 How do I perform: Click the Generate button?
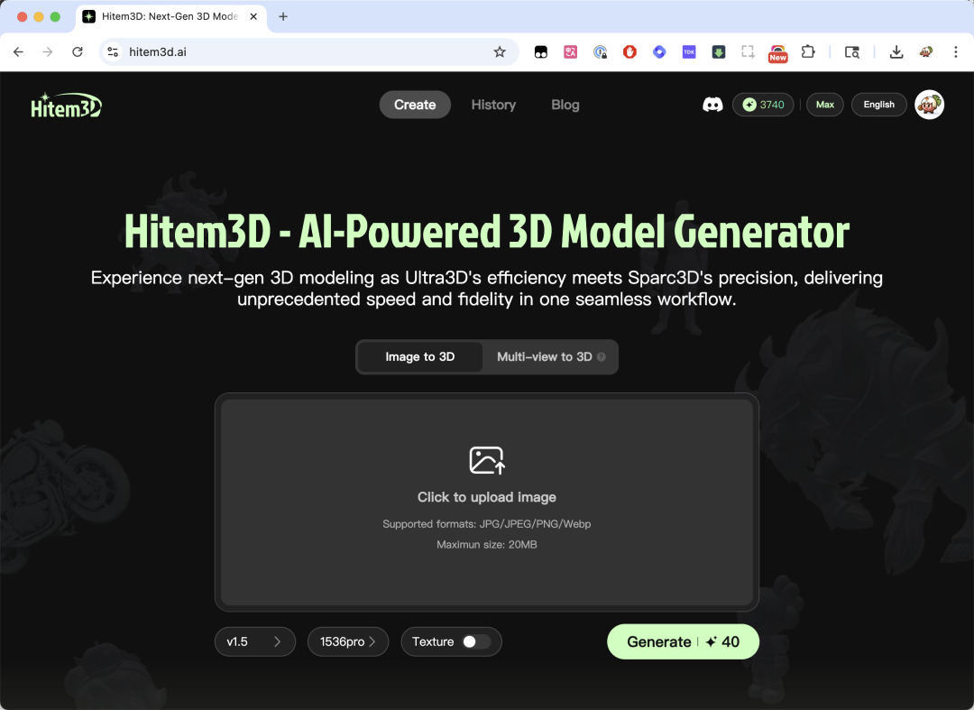pyautogui.click(x=683, y=641)
